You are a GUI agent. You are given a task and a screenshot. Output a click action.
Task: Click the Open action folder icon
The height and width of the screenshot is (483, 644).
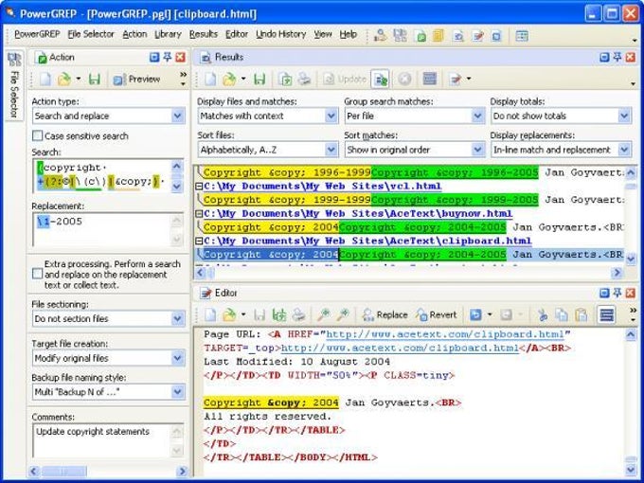[64, 79]
